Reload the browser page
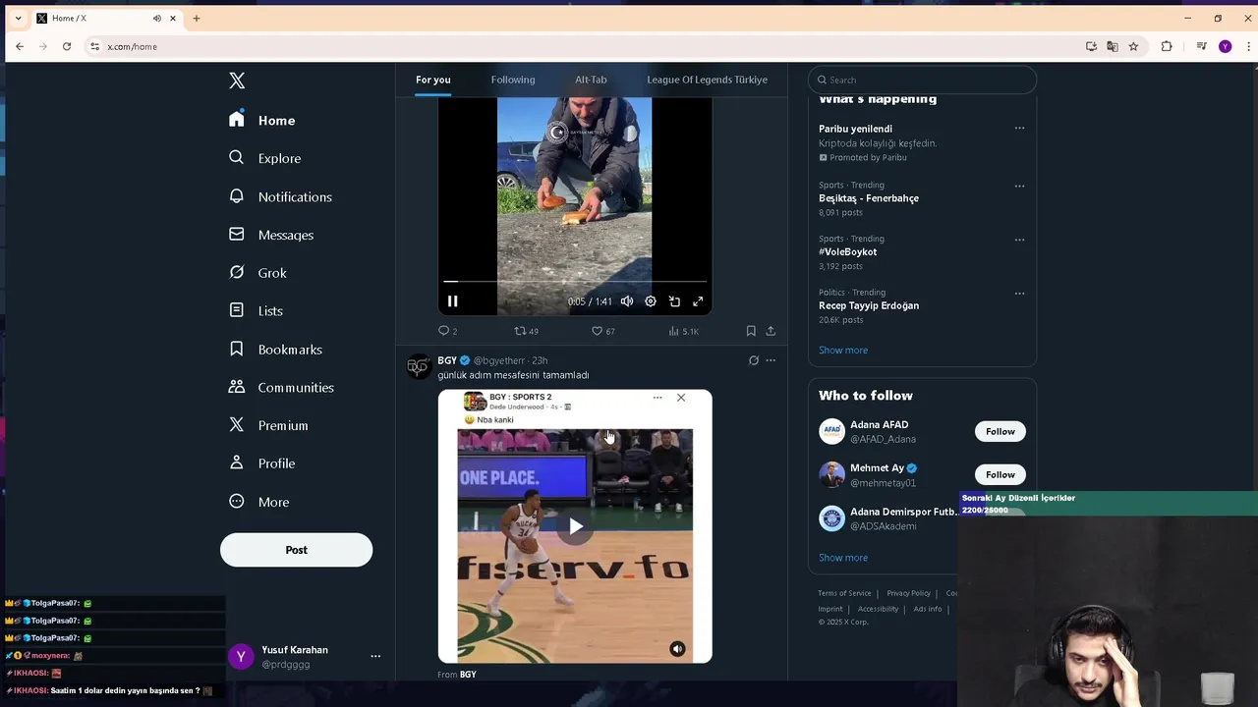The image size is (1258, 707). [67, 46]
